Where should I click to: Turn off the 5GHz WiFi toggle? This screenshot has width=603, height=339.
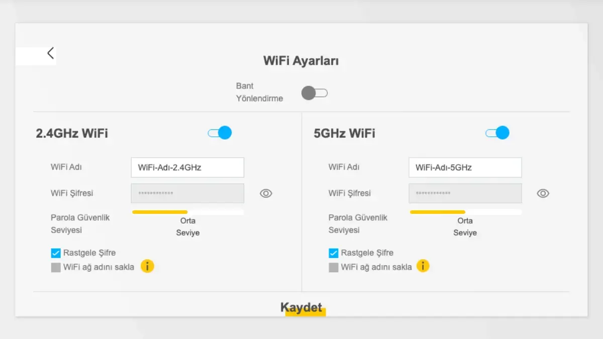497,133
